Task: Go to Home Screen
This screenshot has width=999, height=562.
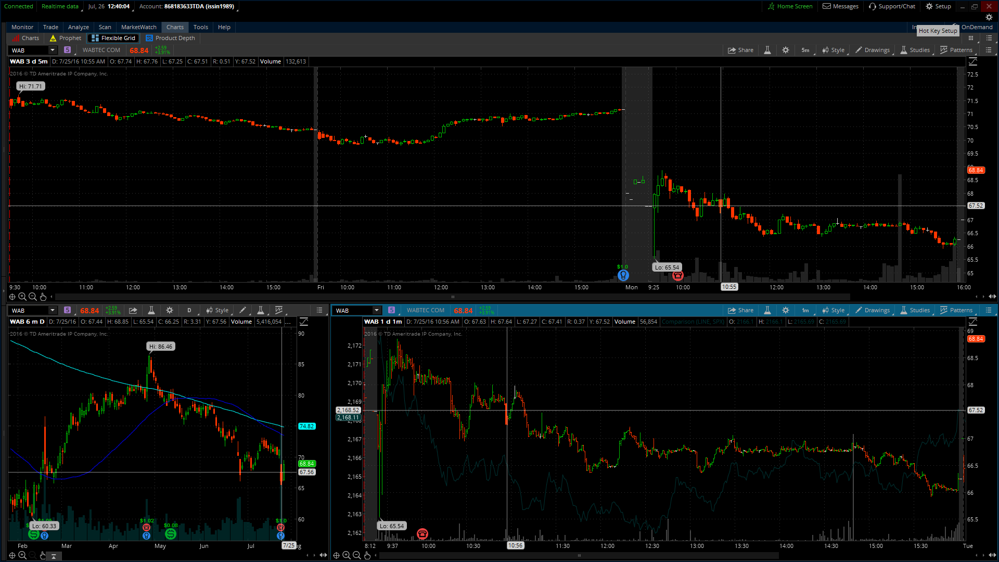Action: click(x=790, y=6)
